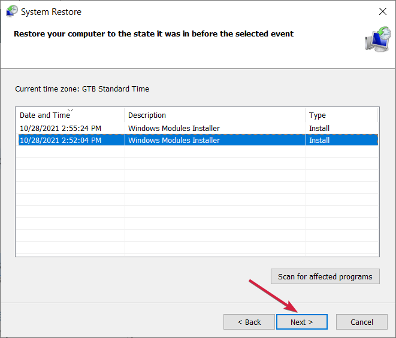The width and height of the screenshot is (396, 338).
Task: Click Install type in highlighted row
Action: click(x=319, y=140)
